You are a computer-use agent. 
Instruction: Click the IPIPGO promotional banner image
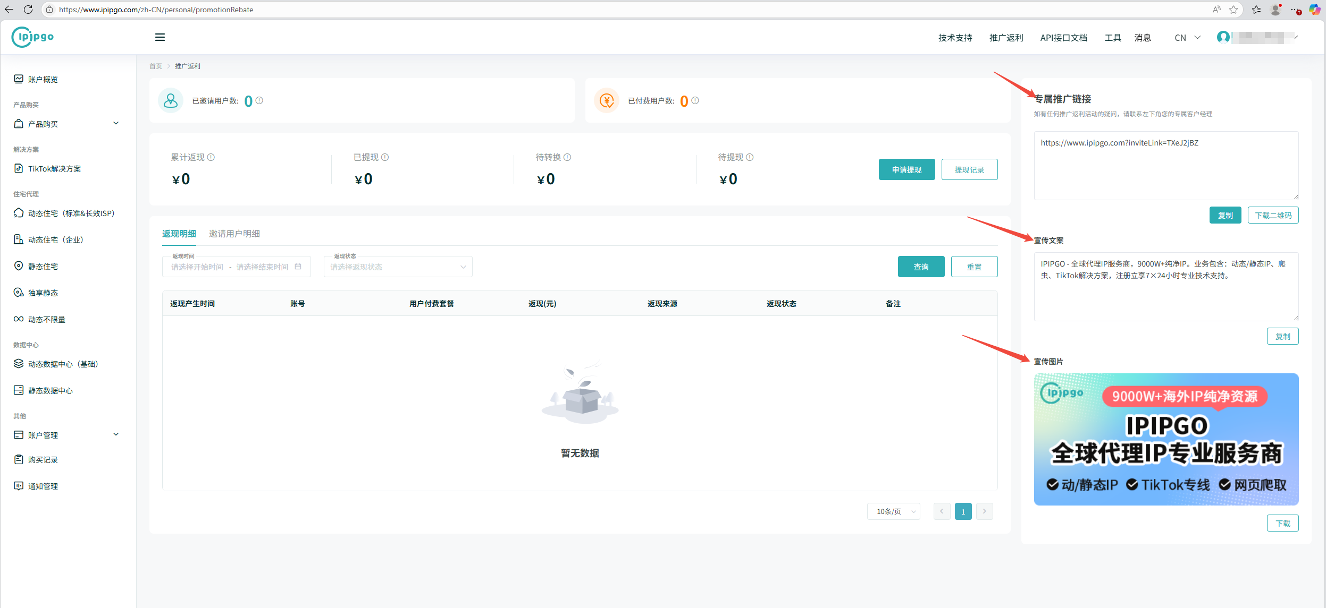point(1166,439)
